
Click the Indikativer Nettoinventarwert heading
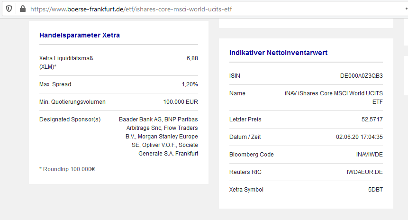point(278,52)
